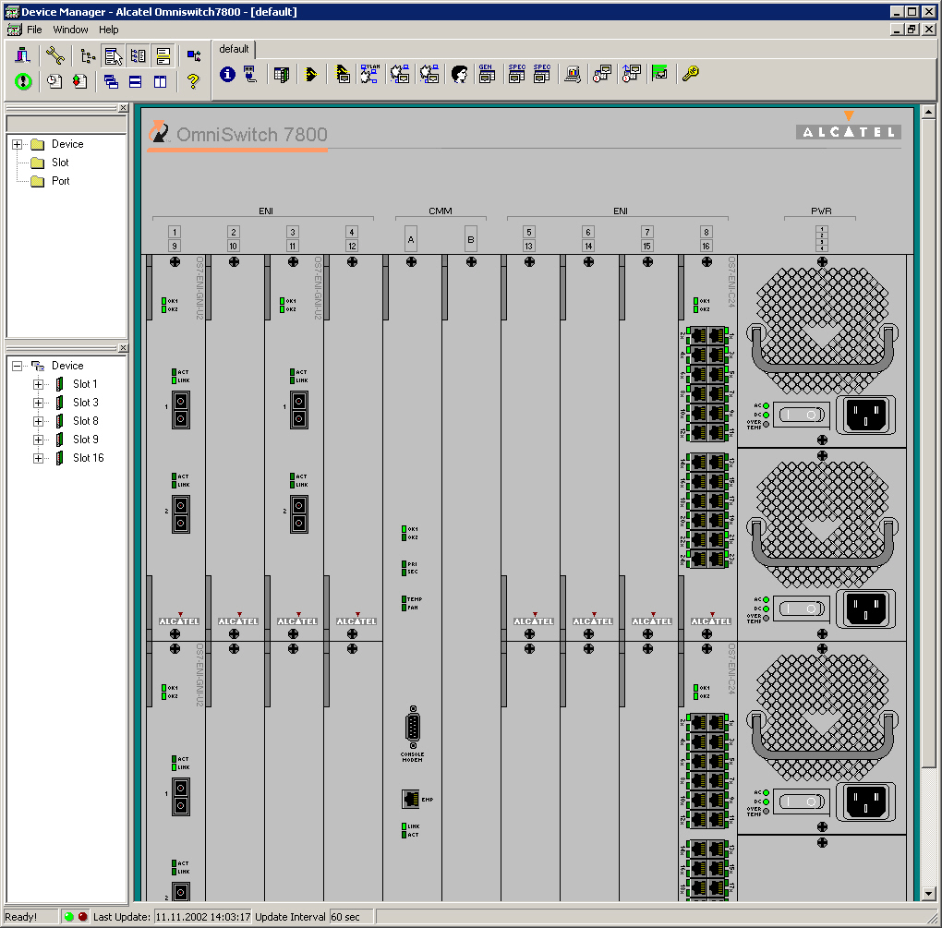Viewport: 942px width, 928px height.
Task: Expand the Slot 9 tree node
Action: 38,440
